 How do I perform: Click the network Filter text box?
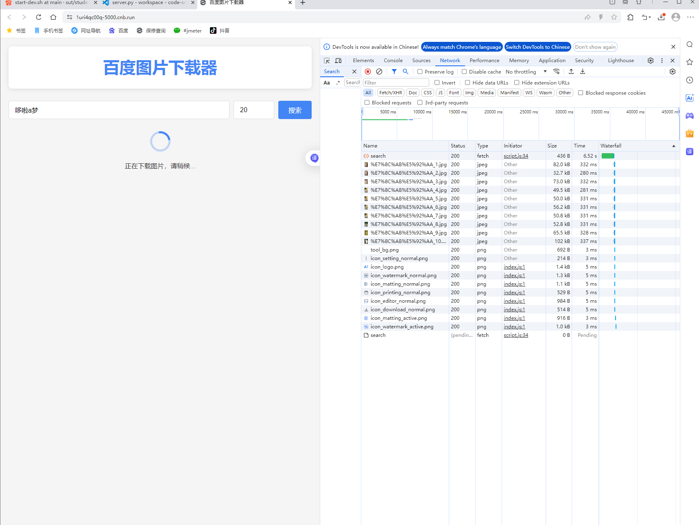point(396,82)
